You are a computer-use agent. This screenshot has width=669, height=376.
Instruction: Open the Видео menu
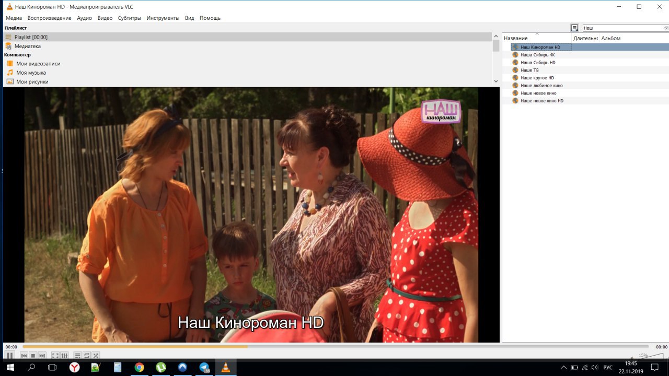(x=105, y=18)
